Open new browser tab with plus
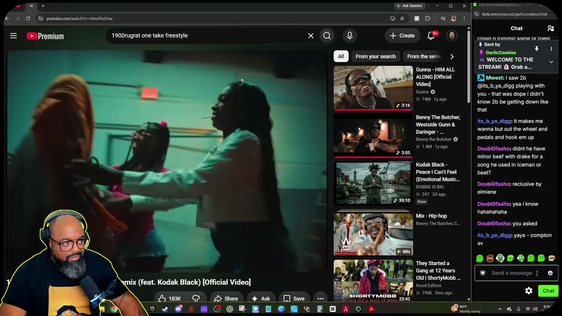Screen dimensions: 562x316 pos(43,6)
